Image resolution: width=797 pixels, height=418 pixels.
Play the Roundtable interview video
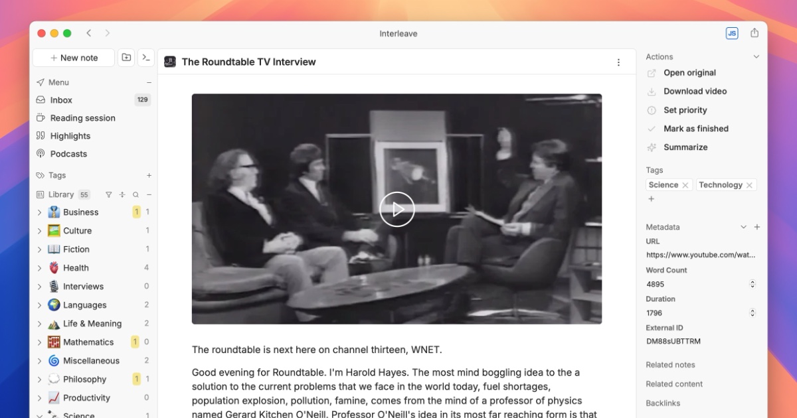coord(397,209)
